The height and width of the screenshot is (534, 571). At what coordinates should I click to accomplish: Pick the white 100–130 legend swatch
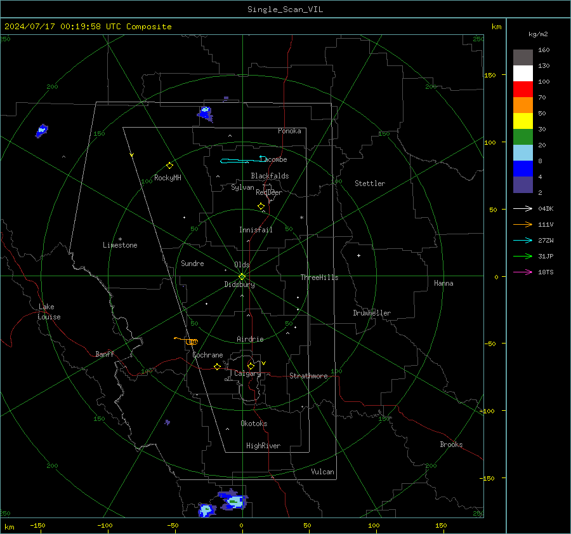523,74
